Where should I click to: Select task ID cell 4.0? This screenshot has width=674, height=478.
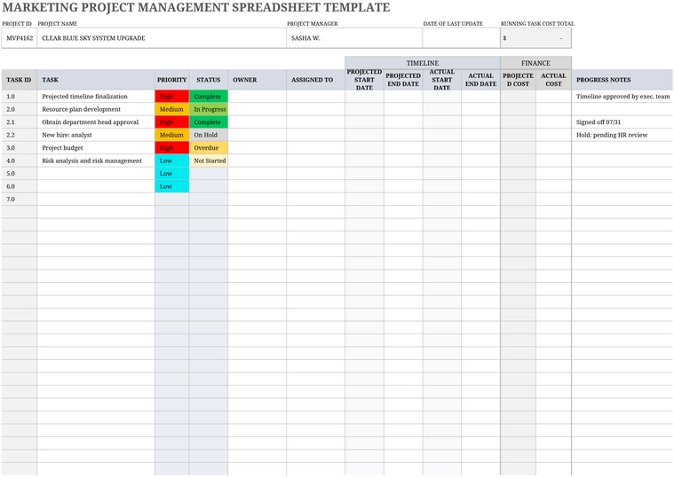pos(19,161)
